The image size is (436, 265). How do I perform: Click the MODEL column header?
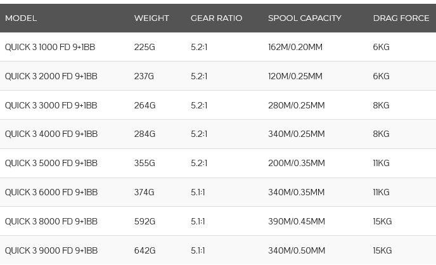[x=21, y=18]
